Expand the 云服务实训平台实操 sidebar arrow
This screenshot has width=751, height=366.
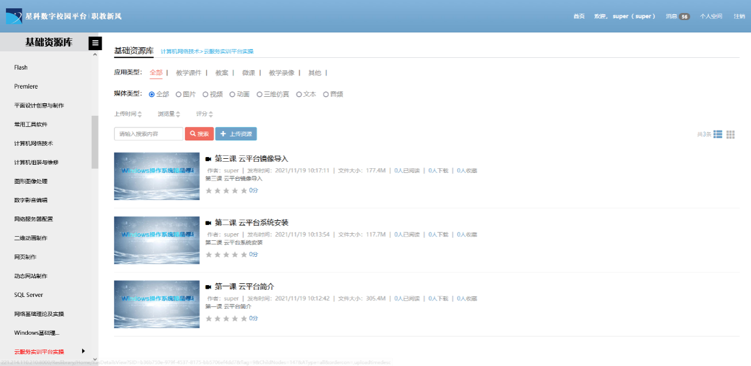[83, 351]
